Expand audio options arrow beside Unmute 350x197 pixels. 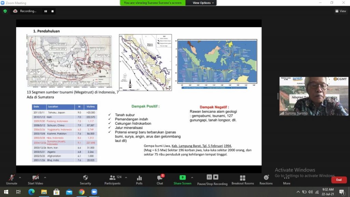point(20,178)
